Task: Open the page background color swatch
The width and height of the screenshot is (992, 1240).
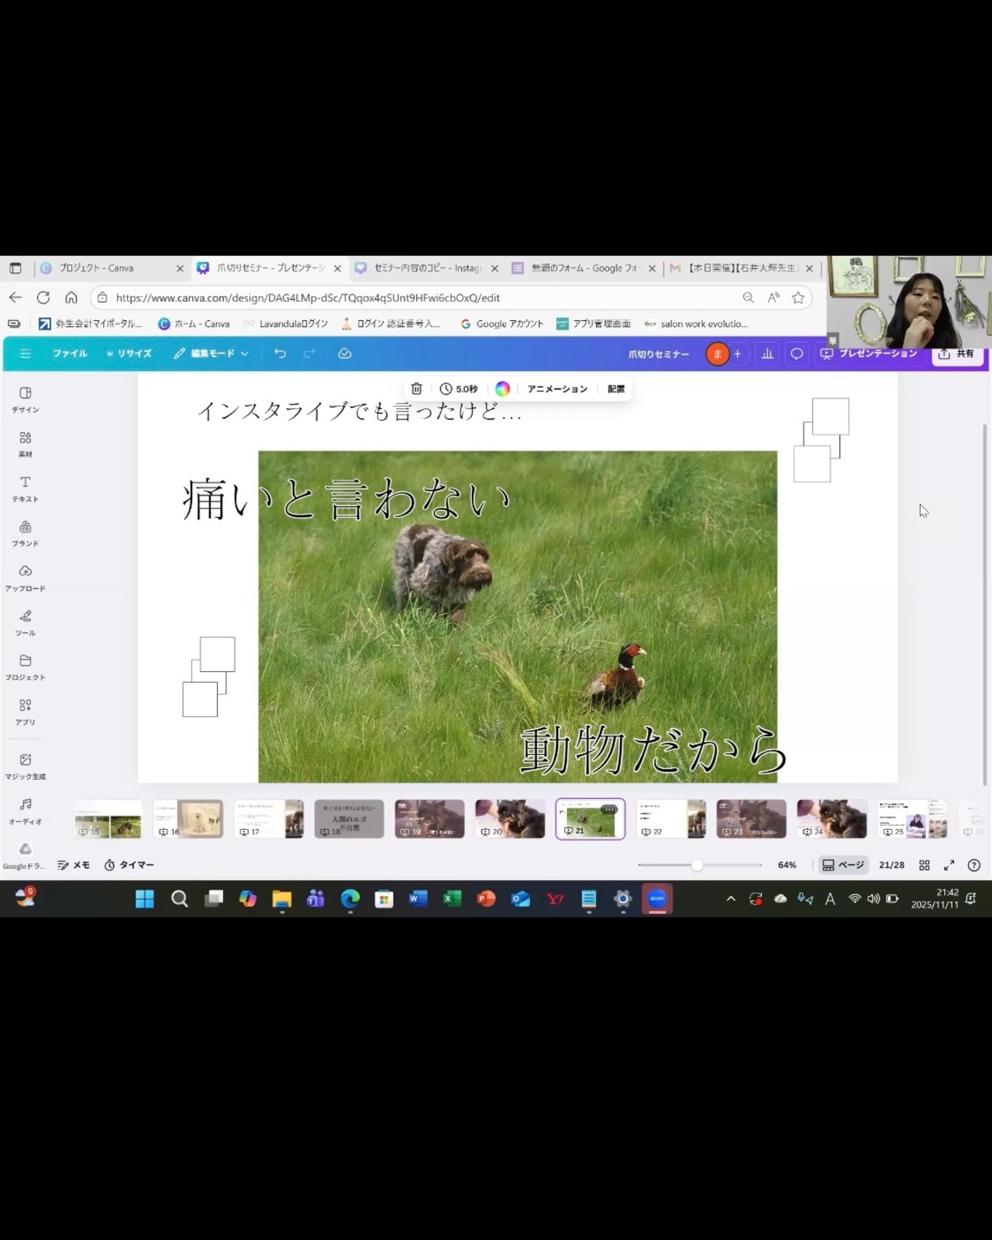Action: [x=502, y=389]
